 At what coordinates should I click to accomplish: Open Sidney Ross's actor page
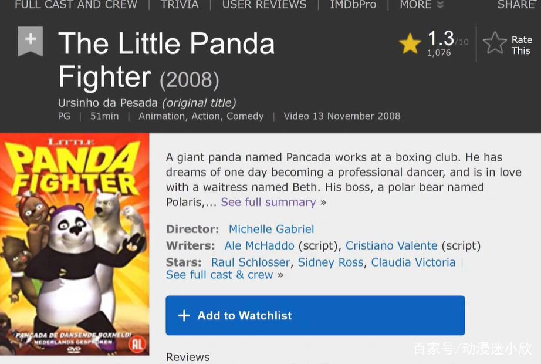(330, 262)
